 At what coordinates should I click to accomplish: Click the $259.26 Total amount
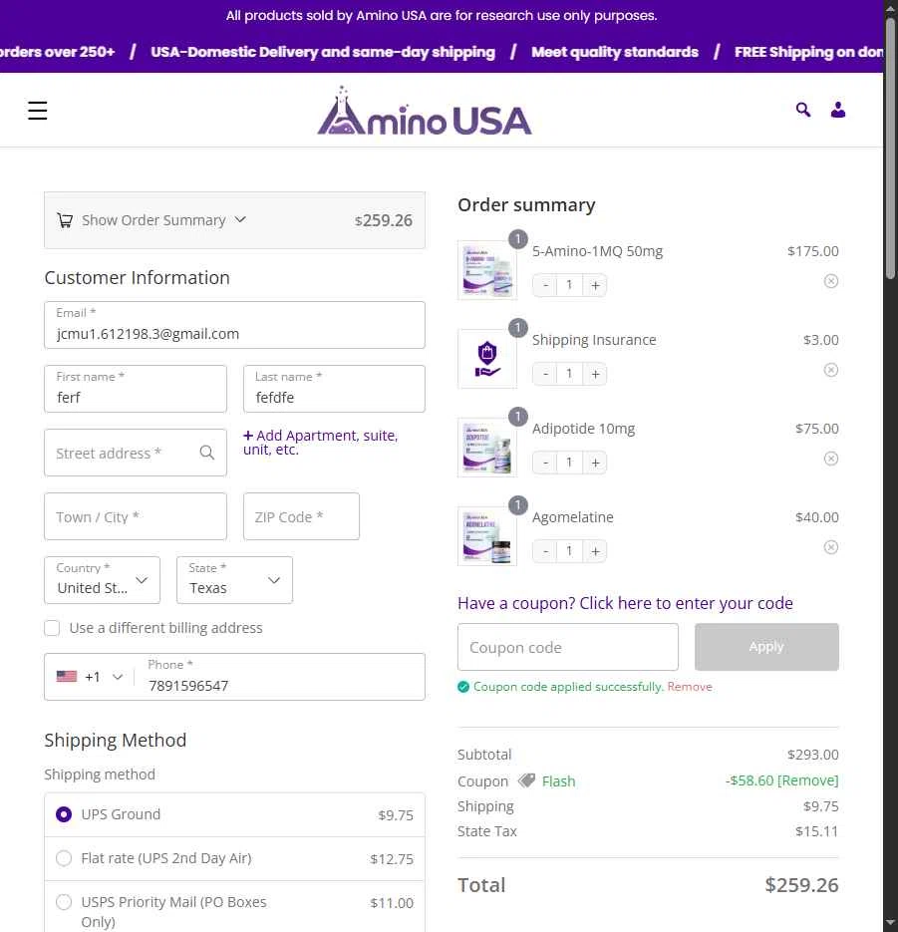(801, 885)
